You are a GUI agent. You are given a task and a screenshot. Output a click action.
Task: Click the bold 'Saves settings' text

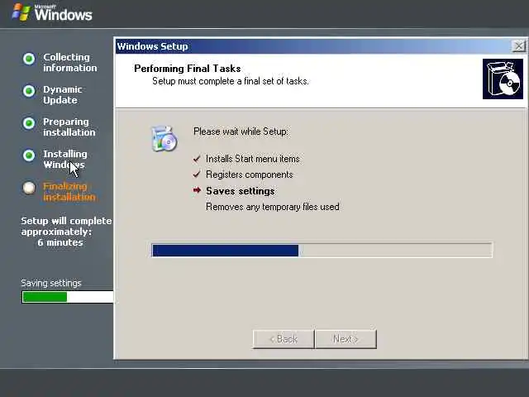[241, 191]
